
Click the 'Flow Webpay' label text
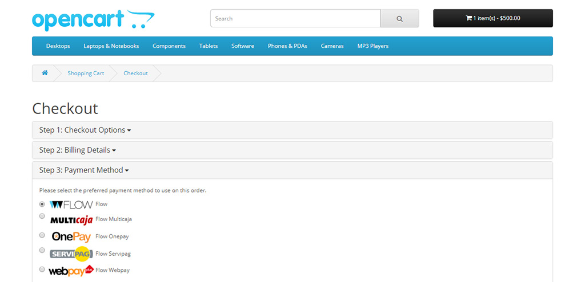(113, 270)
